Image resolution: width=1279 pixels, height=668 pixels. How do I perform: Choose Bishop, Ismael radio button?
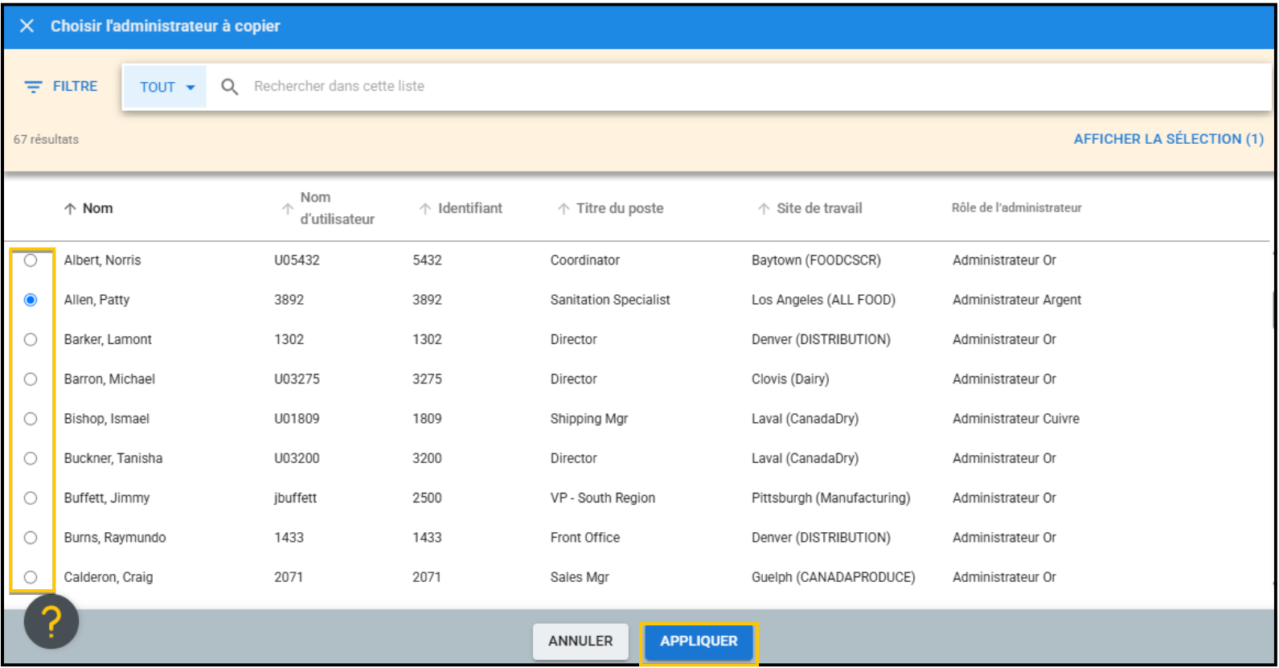(31, 419)
